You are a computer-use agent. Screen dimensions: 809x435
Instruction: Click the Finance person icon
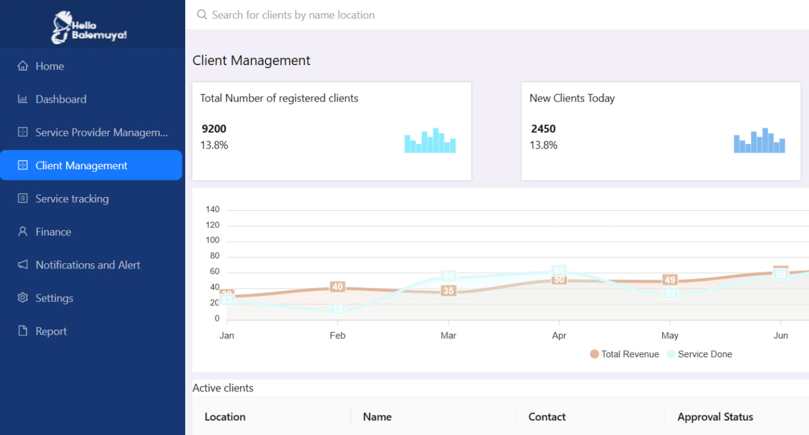[23, 232]
